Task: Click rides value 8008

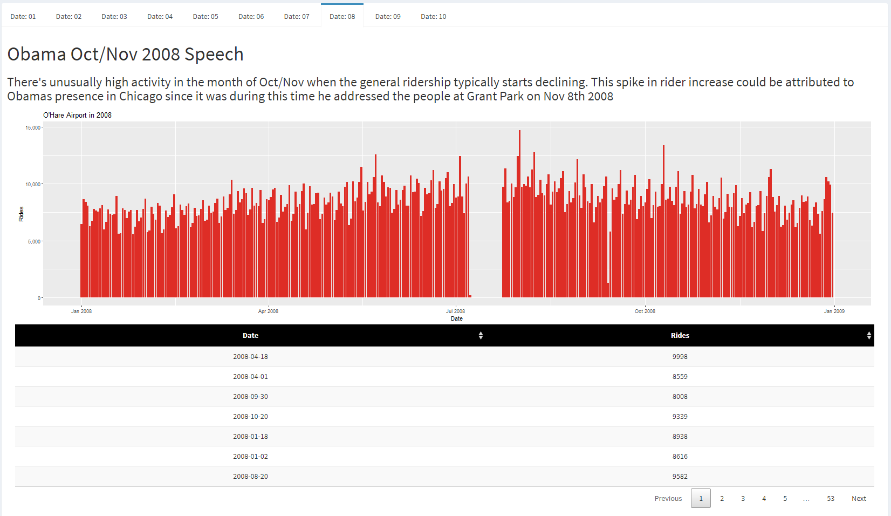Action: point(680,397)
